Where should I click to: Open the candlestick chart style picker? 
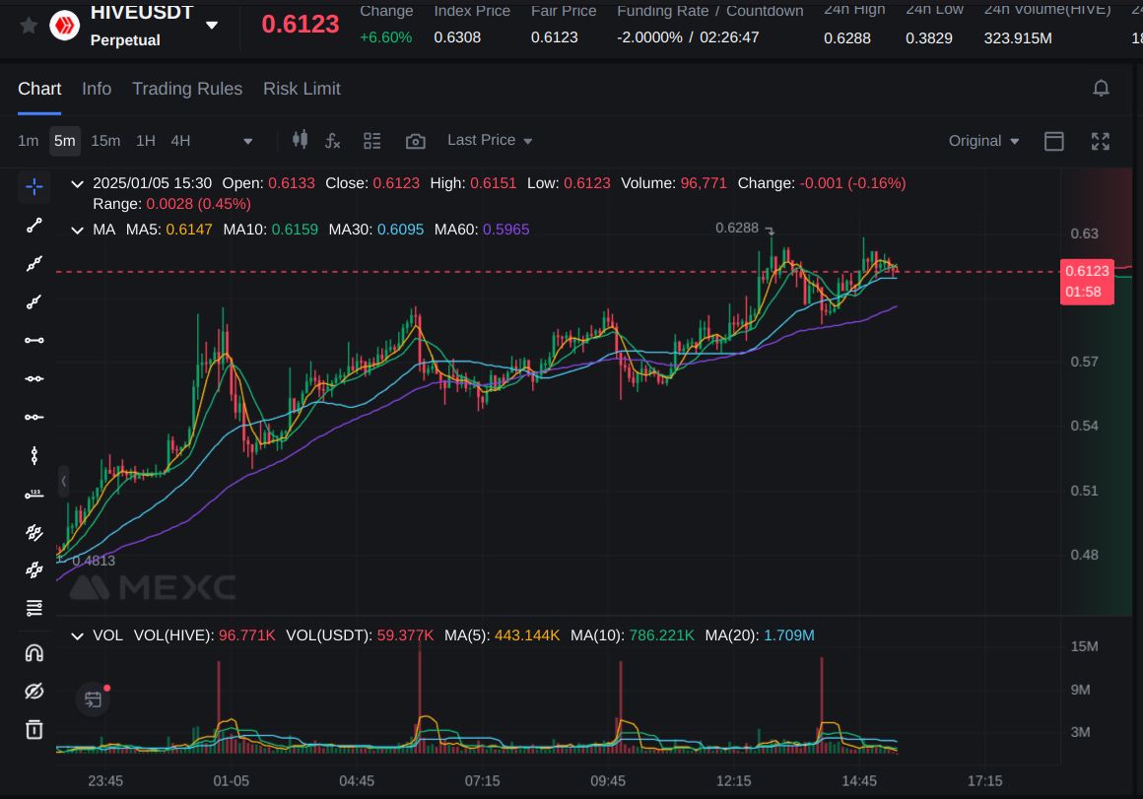(x=301, y=141)
